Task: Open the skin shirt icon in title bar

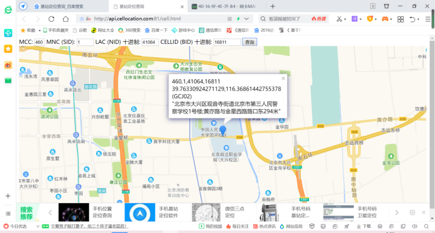Action: 386,6
